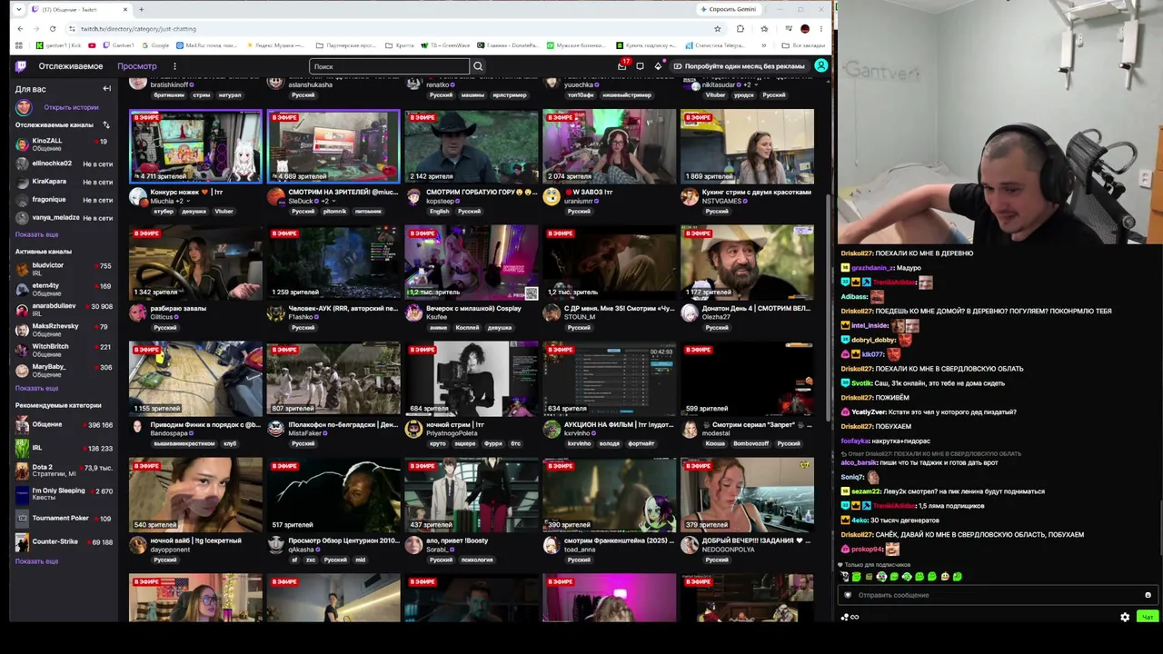Open СМОТРИМ НА ЗРИТЕЛЕЙ stream thumbnail
This screenshot has height=654, width=1163.
pos(333,146)
